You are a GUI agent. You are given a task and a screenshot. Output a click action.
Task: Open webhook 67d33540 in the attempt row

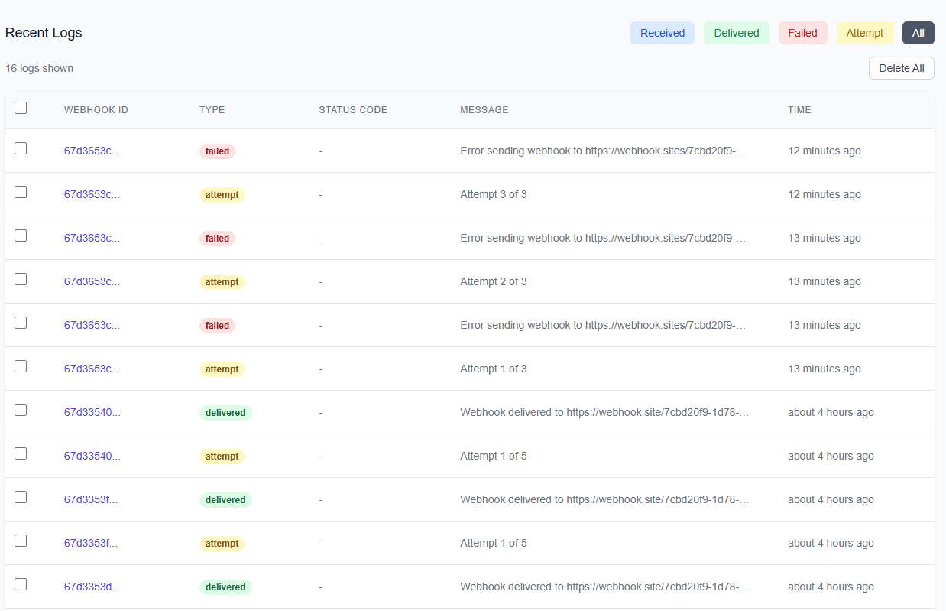(x=92, y=456)
